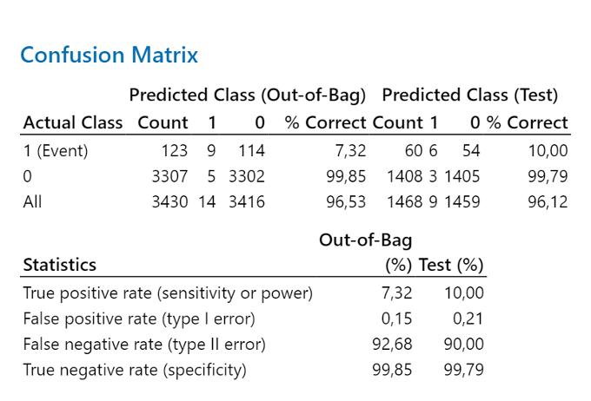Click the Statistics table header

click(60, 265)
